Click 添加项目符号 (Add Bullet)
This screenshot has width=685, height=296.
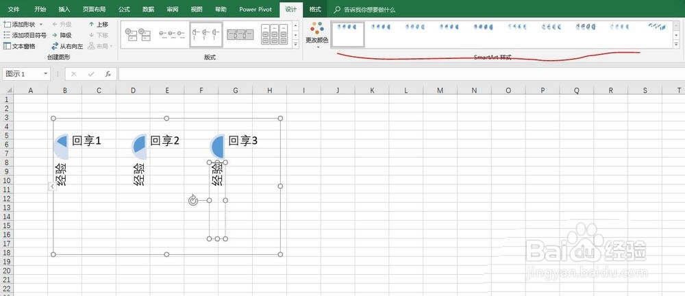(x=25, y=36)
